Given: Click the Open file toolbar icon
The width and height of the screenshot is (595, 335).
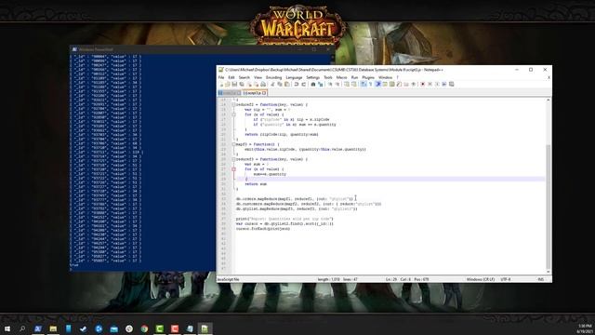Looking at the screenshot, I should click(x=227, y=84).
